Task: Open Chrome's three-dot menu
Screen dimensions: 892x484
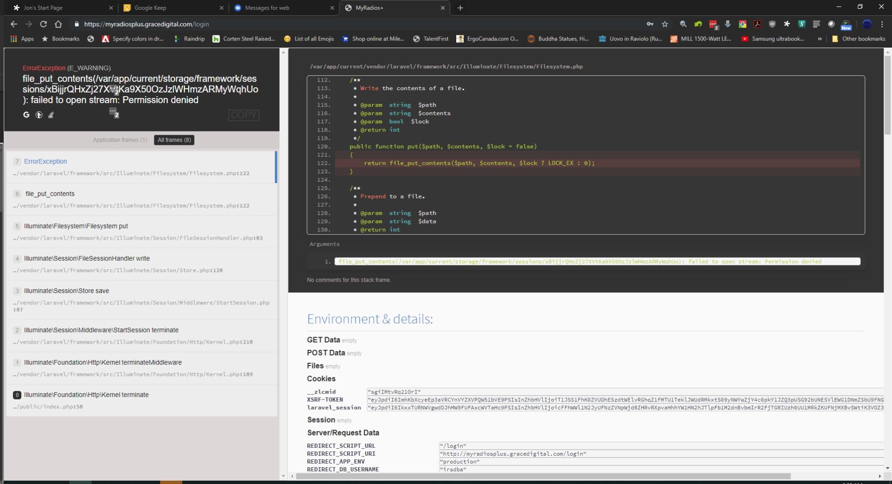Action: [882, 24]
